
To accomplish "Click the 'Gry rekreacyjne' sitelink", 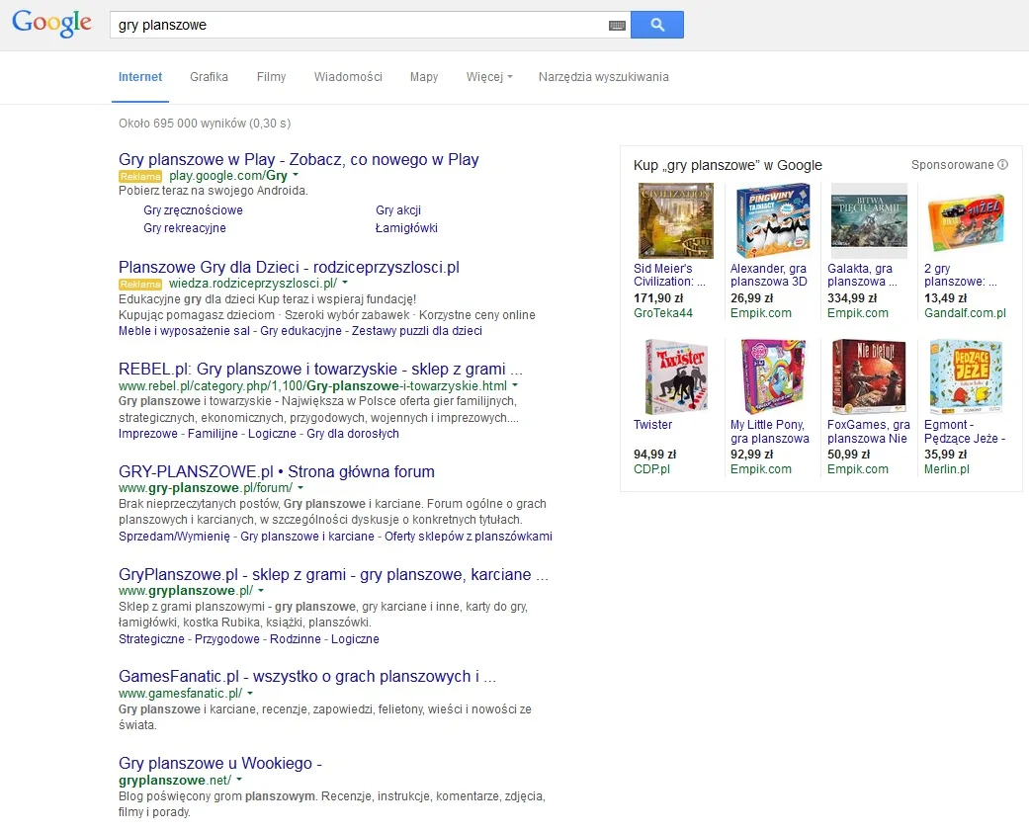I will (x=185, y=227).
